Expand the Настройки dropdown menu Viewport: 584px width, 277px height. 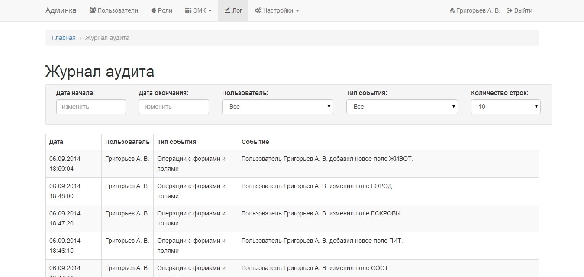[277, 10]
